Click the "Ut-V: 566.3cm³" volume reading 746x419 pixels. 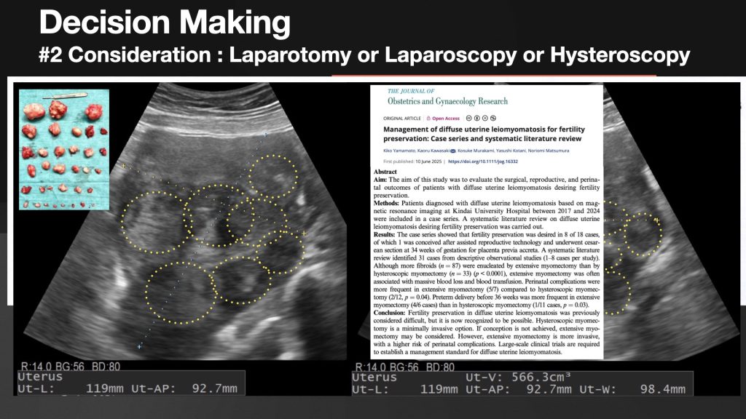pos(518,378)
